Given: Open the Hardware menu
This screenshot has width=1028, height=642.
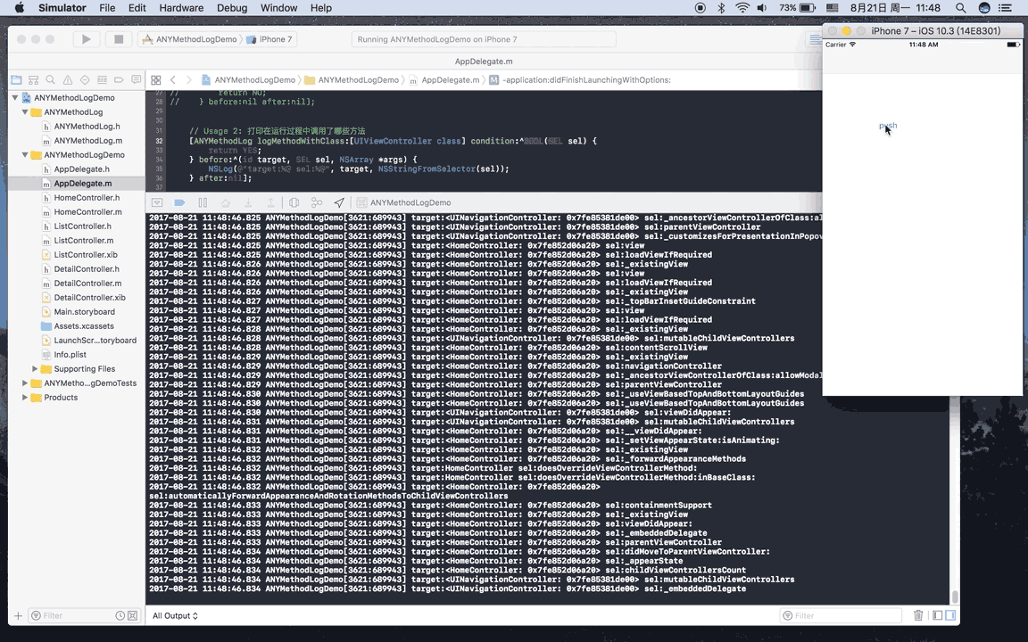Looking at the screenshot, I should (181, 8).
